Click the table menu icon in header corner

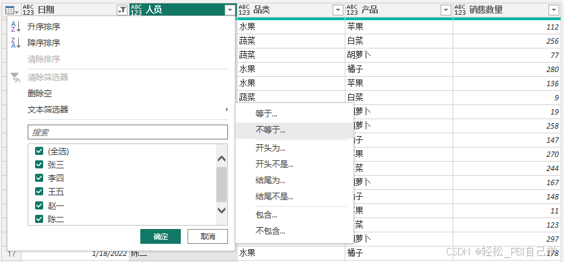[x=12, y=11]
